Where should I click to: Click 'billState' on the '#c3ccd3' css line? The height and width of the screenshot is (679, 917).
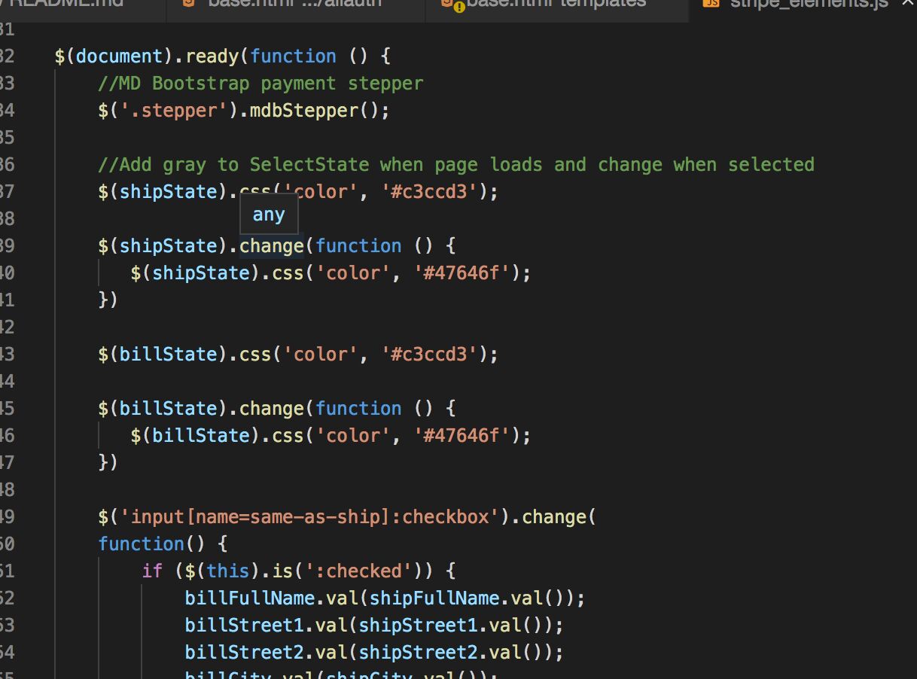(169, 355)
